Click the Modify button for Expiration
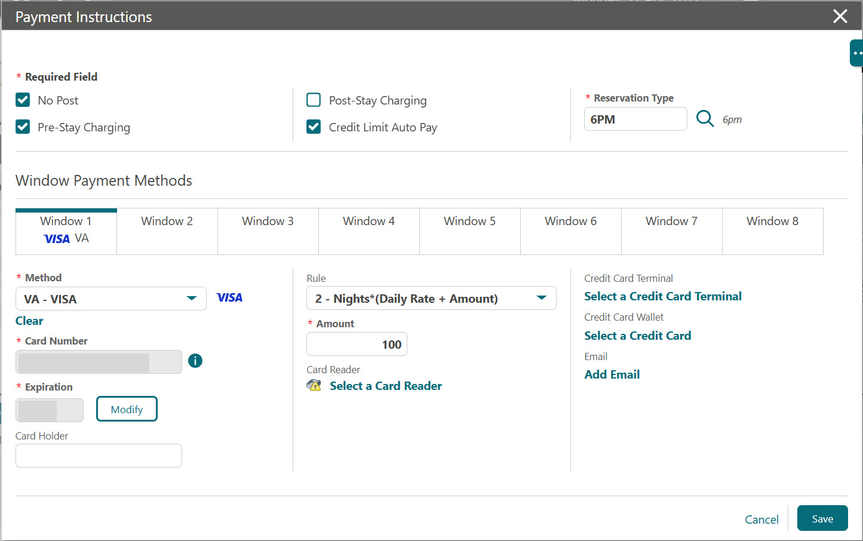 [x=127, y=408]
